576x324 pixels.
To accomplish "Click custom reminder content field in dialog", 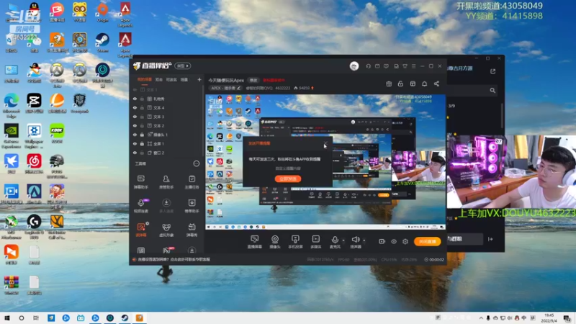I will (288, 168).
